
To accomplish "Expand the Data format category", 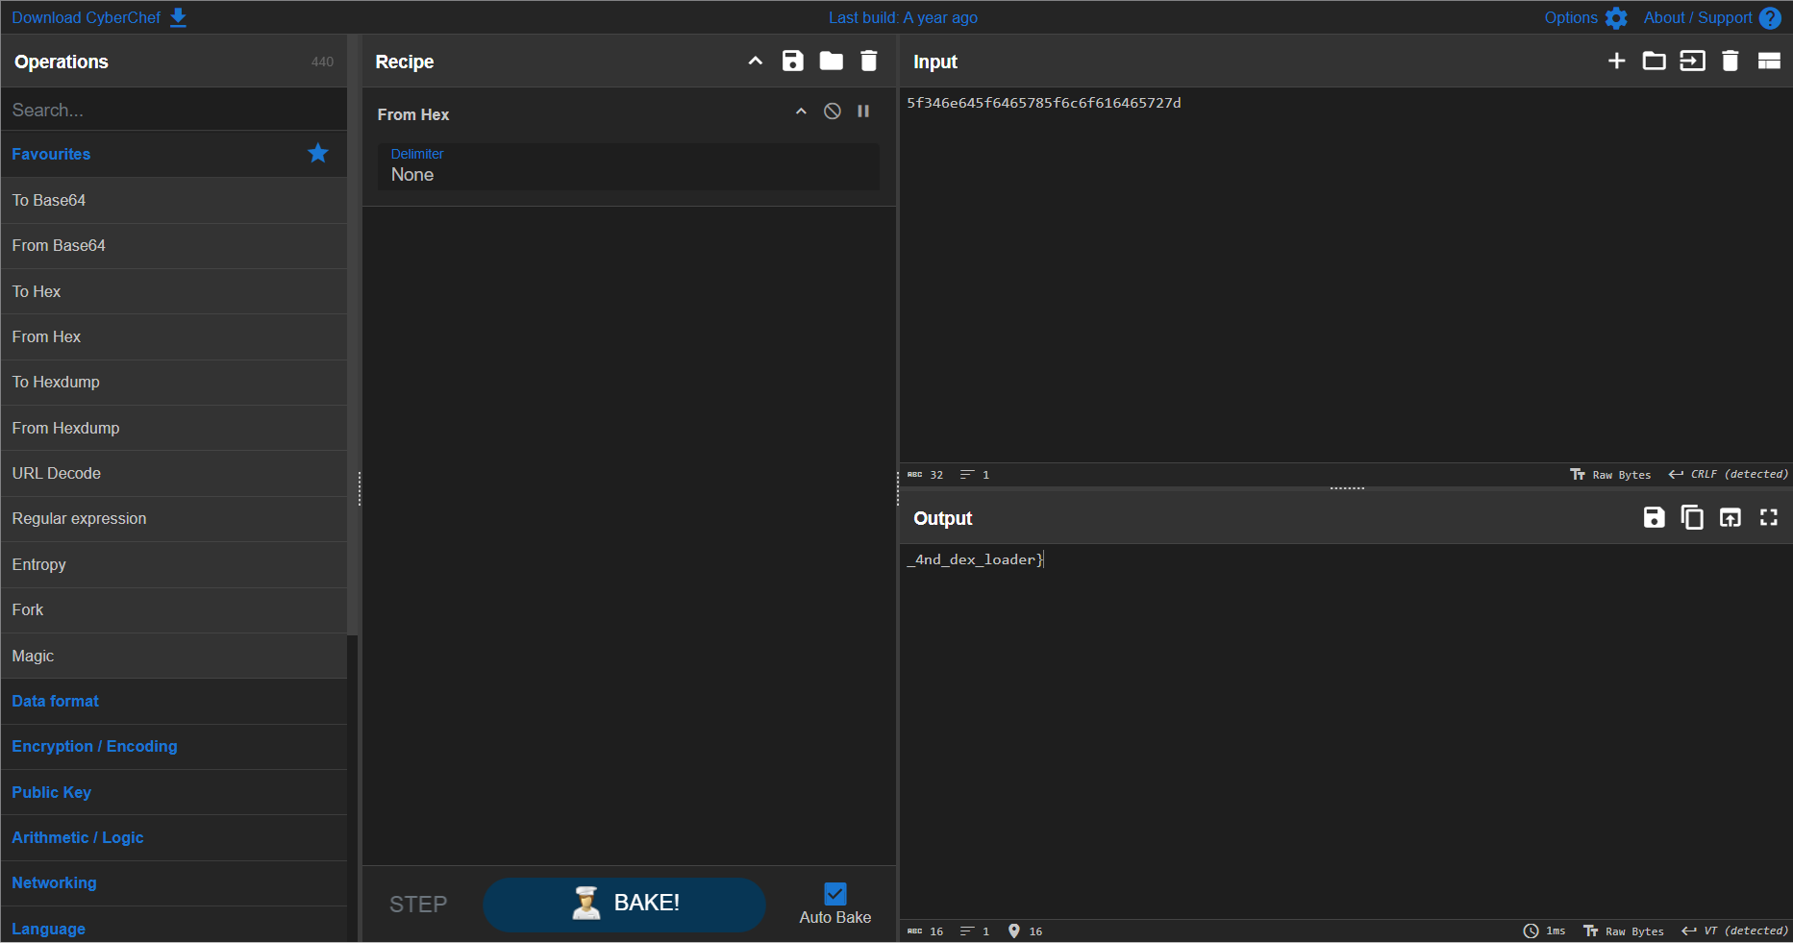I will [x=56, y=702].
